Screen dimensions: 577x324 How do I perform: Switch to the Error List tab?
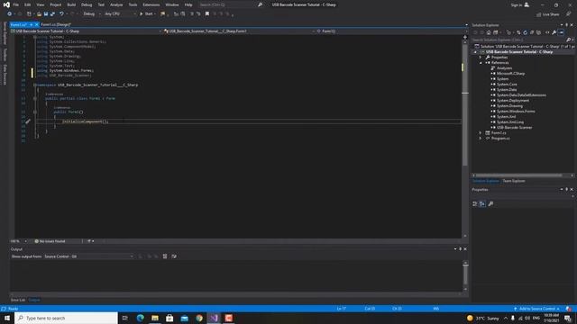[x=18, y=300]
